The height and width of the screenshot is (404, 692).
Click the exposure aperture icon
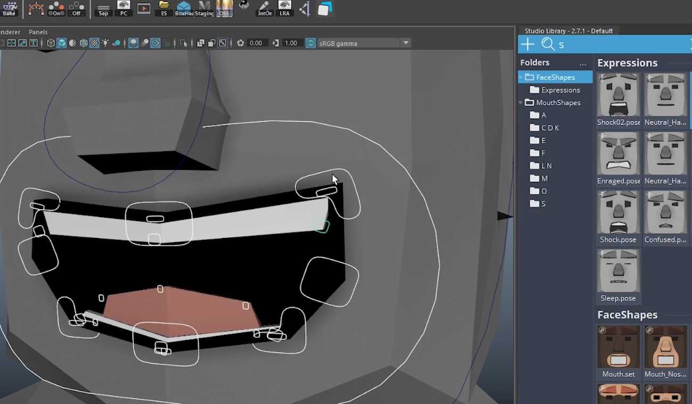(x=241, y=43)
